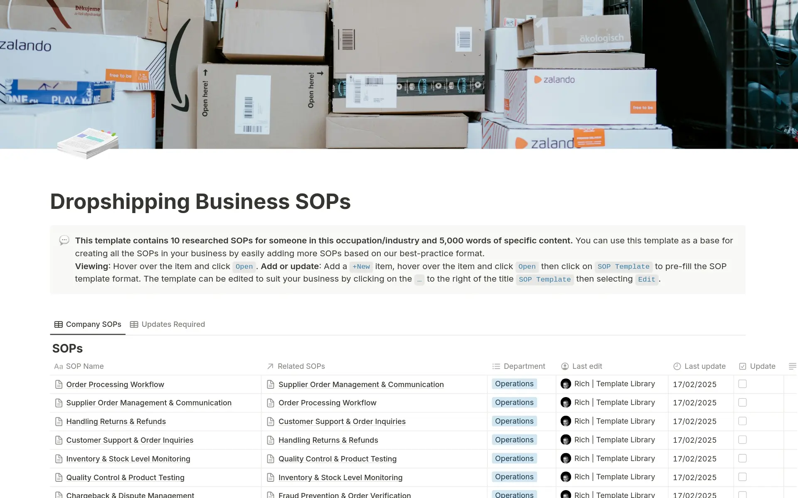Click the list icon on Department header
Image resolution: width=798 pixels, height=498 pixels.
(496, 366)
